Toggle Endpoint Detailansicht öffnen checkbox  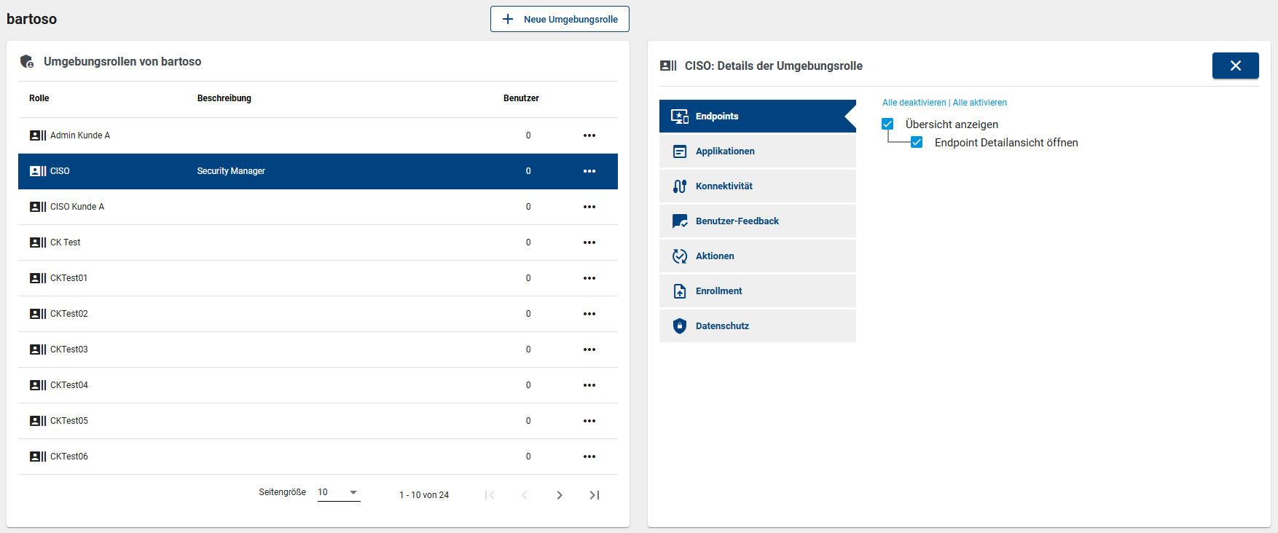[917, 143]
